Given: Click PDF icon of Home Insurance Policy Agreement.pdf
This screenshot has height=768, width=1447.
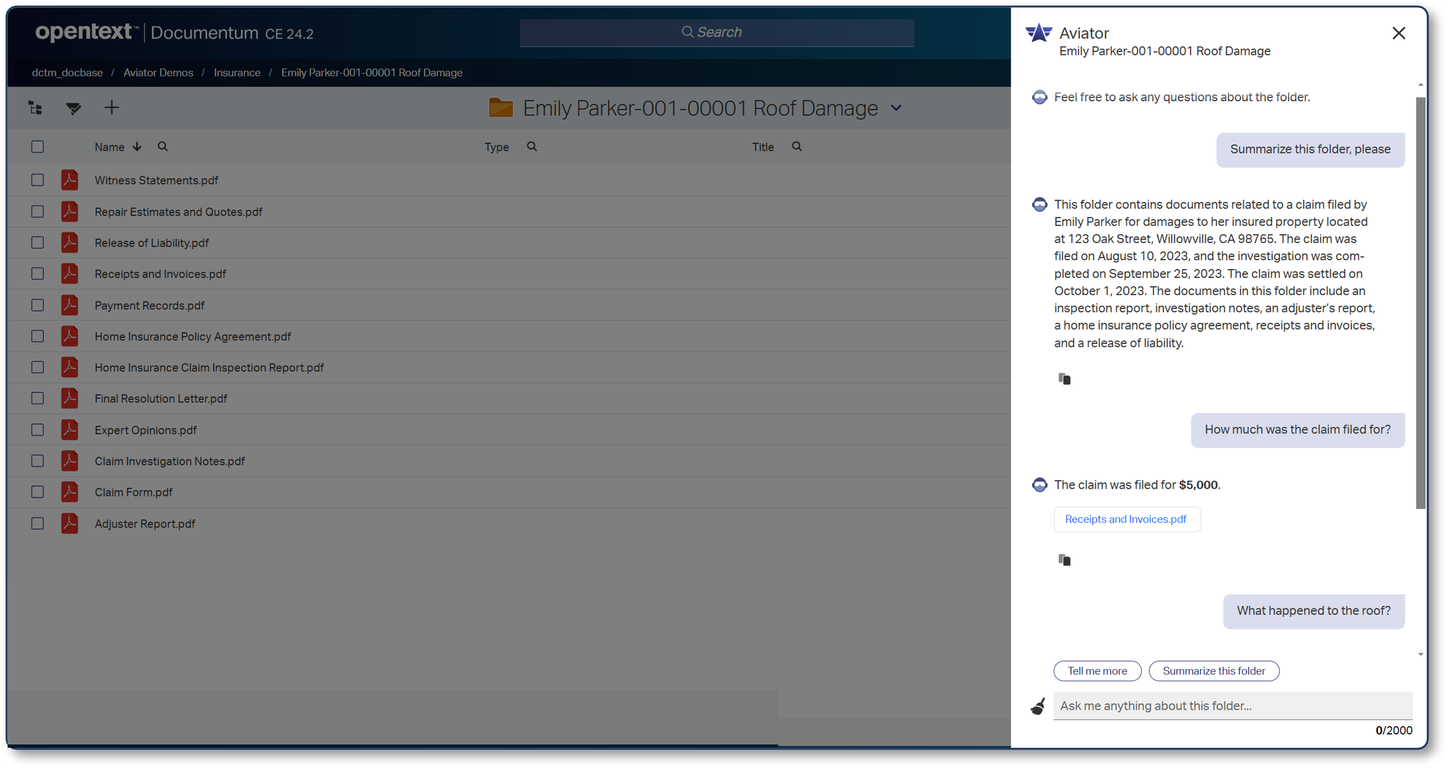Looking at the screenshot, I should point(70,336).
